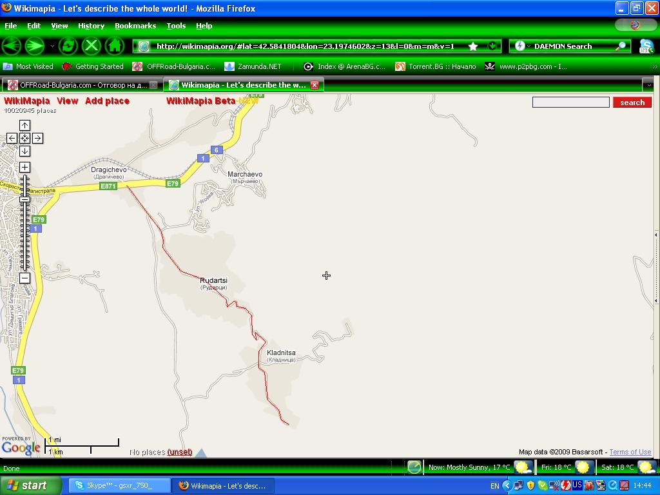660x495 pixels.
Task: Open the Most Visited bookmark folder
Action: click(28, 66)
